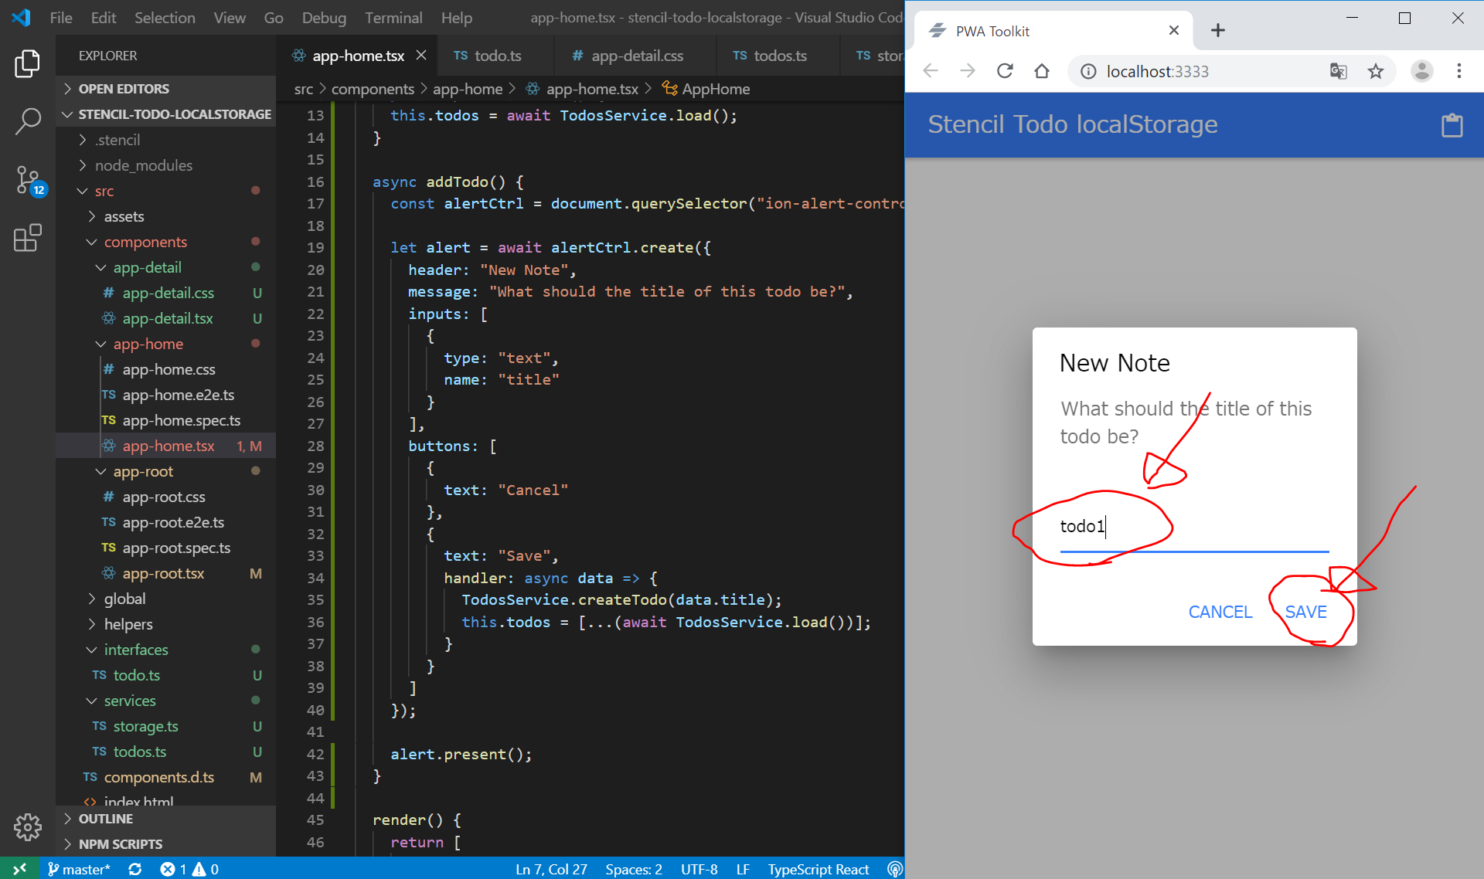The image size is (1484, 879).
Task: Click the UTF-8 encoding status entry
Action: [x=699, y=869]
